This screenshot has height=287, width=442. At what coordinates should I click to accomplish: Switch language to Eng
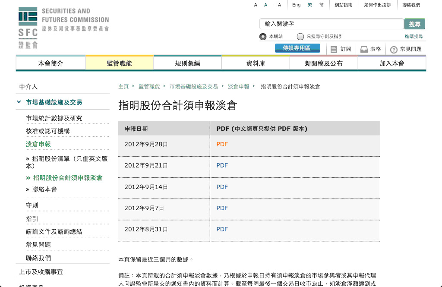pos(296,5)
